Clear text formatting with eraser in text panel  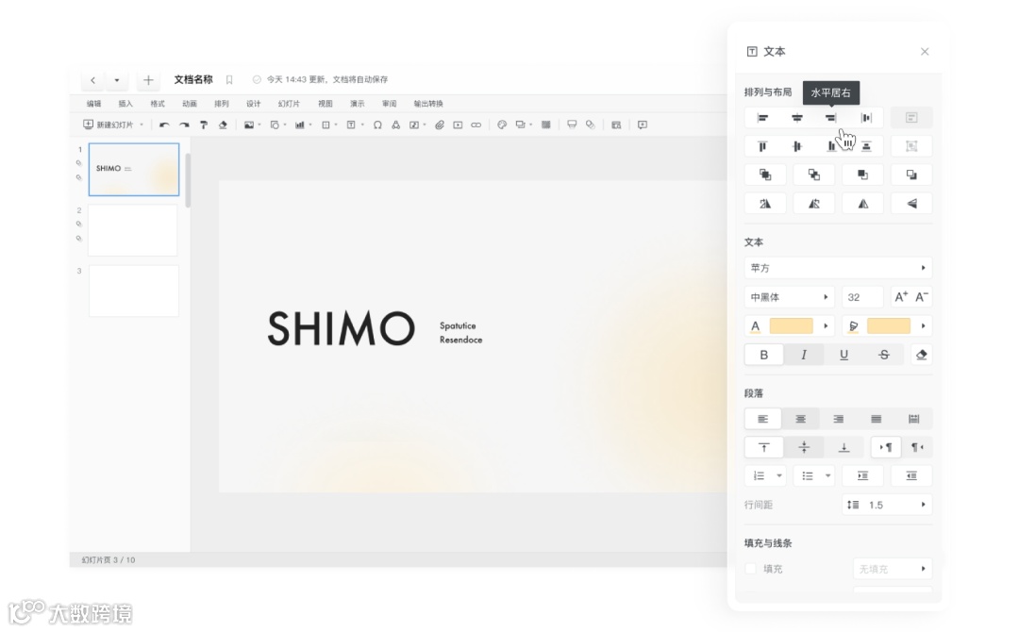[921, 355]
